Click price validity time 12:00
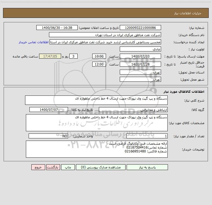 point(99,64)
